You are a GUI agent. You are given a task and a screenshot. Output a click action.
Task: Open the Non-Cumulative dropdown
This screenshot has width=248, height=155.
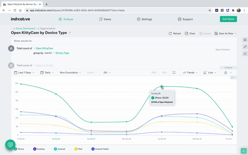70,73
